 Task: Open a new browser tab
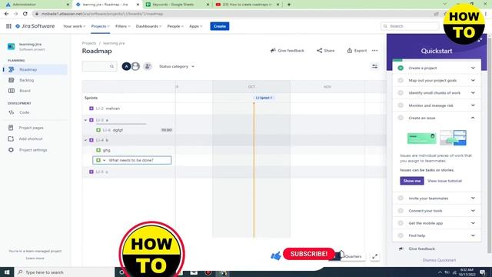289,5
